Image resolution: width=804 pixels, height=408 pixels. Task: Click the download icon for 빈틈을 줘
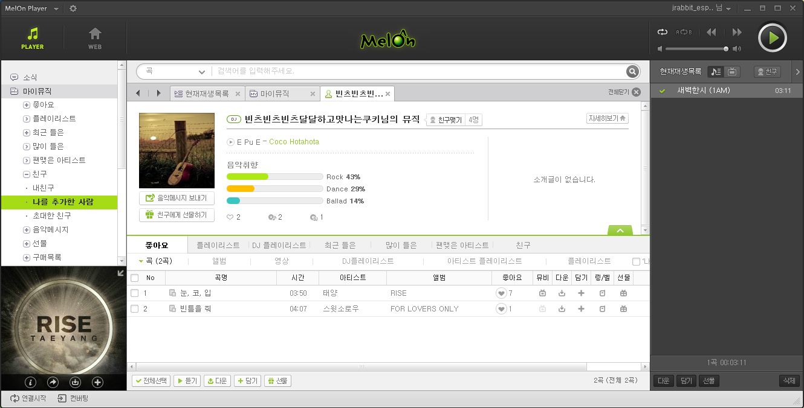(x=562, y=309)
